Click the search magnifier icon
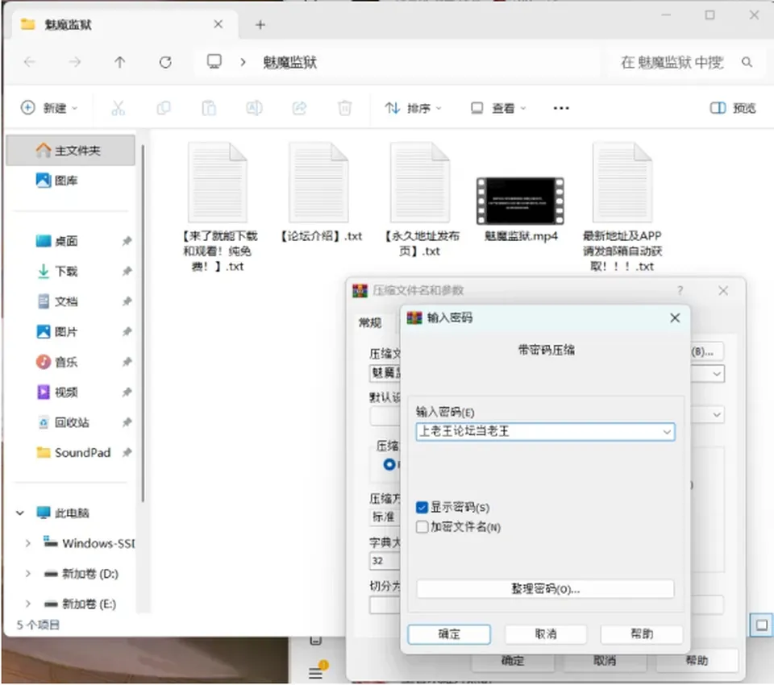 (747, 62)
